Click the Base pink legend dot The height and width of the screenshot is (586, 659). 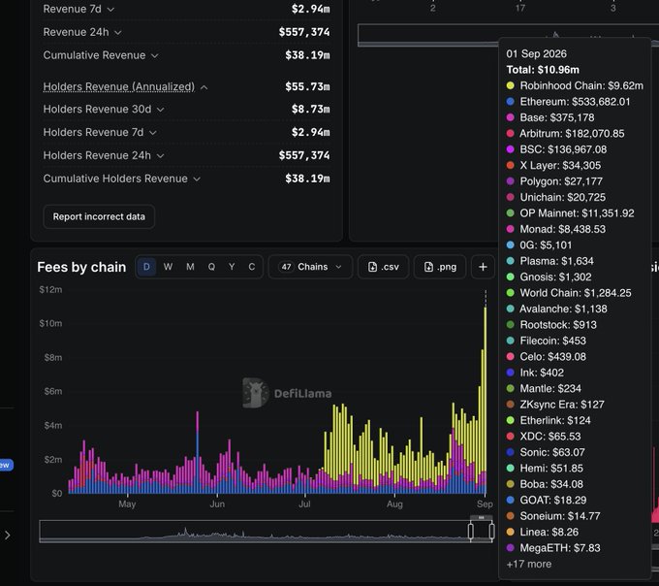coord(510,117)
